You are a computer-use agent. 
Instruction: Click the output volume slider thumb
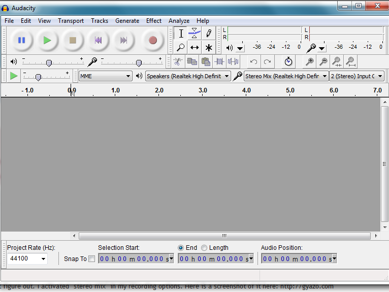click(49, 63)
